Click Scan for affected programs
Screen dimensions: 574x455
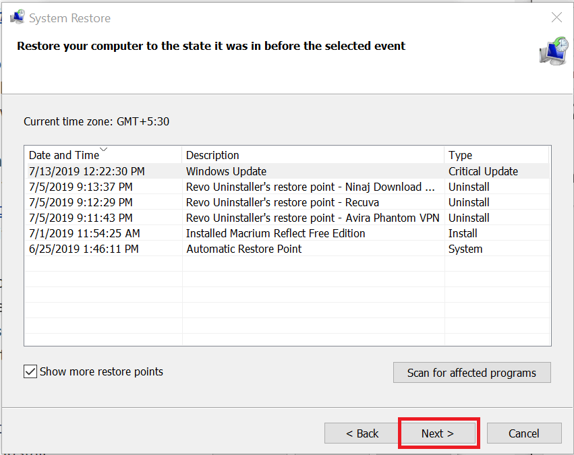click(472, 373)
